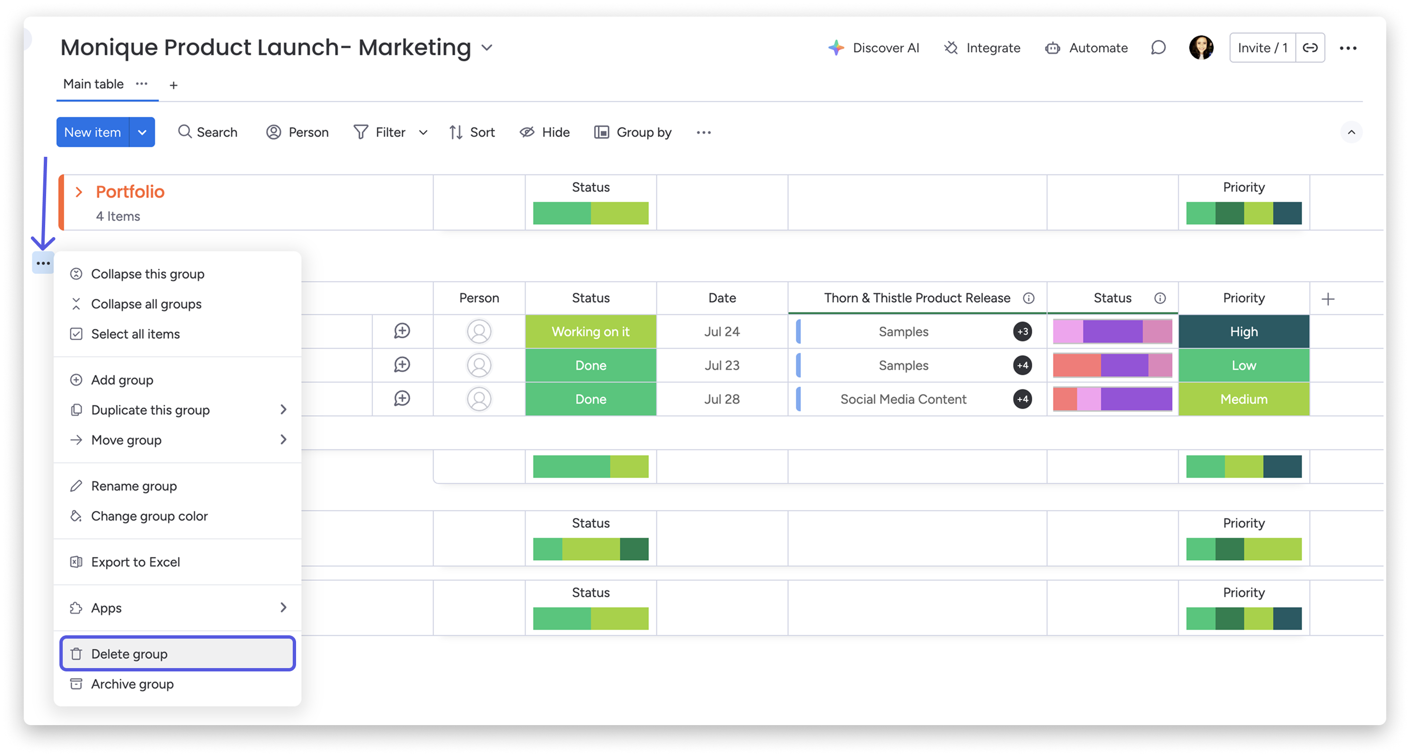Expand the Duplicate this group submenu
This screenshot has width=1410, height=756.
[x=283, y=410]
